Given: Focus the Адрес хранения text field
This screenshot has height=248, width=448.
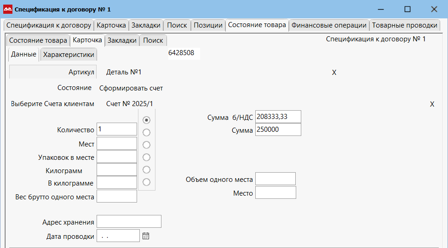Looking at the screenshot, I should coord(129,222).
